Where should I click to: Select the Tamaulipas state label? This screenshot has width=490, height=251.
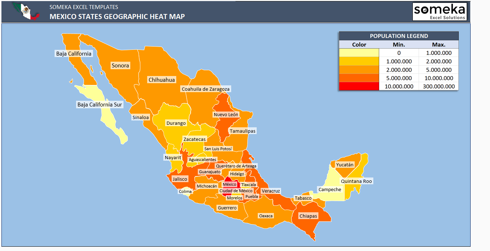tap(243, 131)
